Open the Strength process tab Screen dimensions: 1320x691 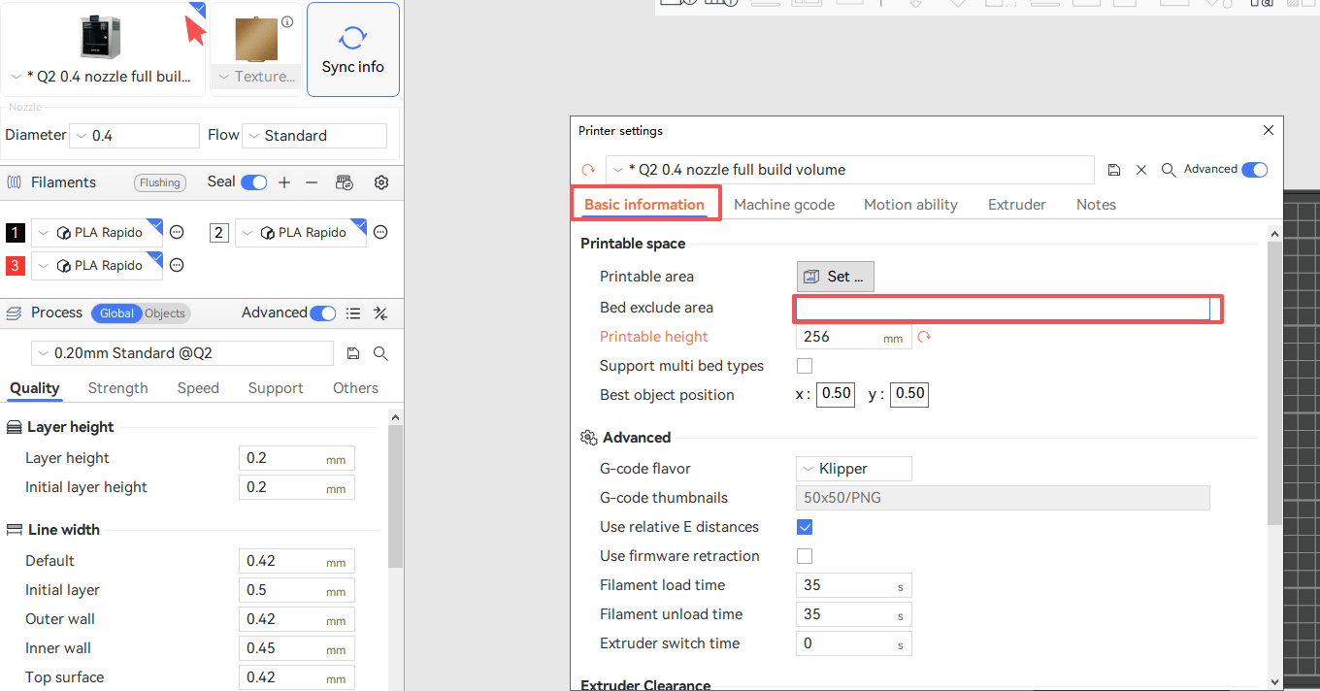117,388
